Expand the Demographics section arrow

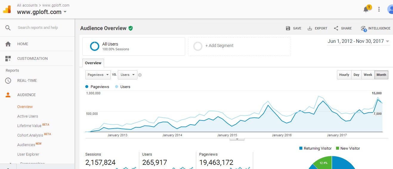click(11, 164)
